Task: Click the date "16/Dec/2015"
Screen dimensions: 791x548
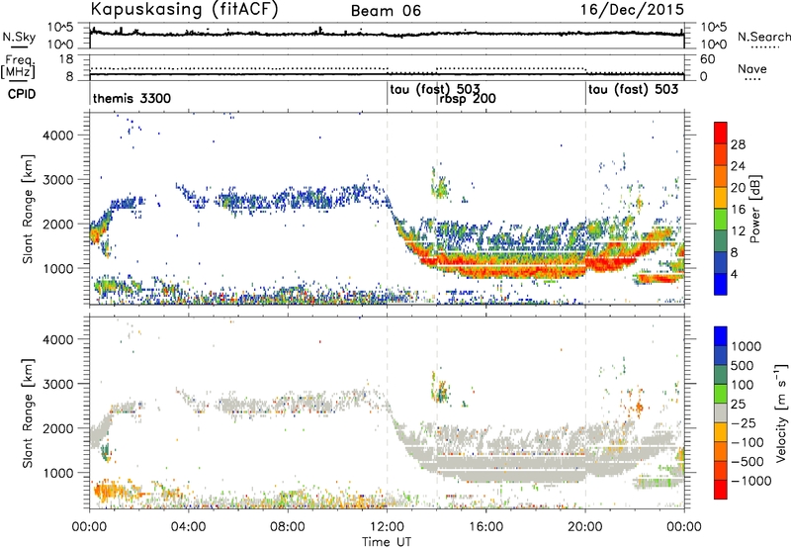Action: pos(632,9)
